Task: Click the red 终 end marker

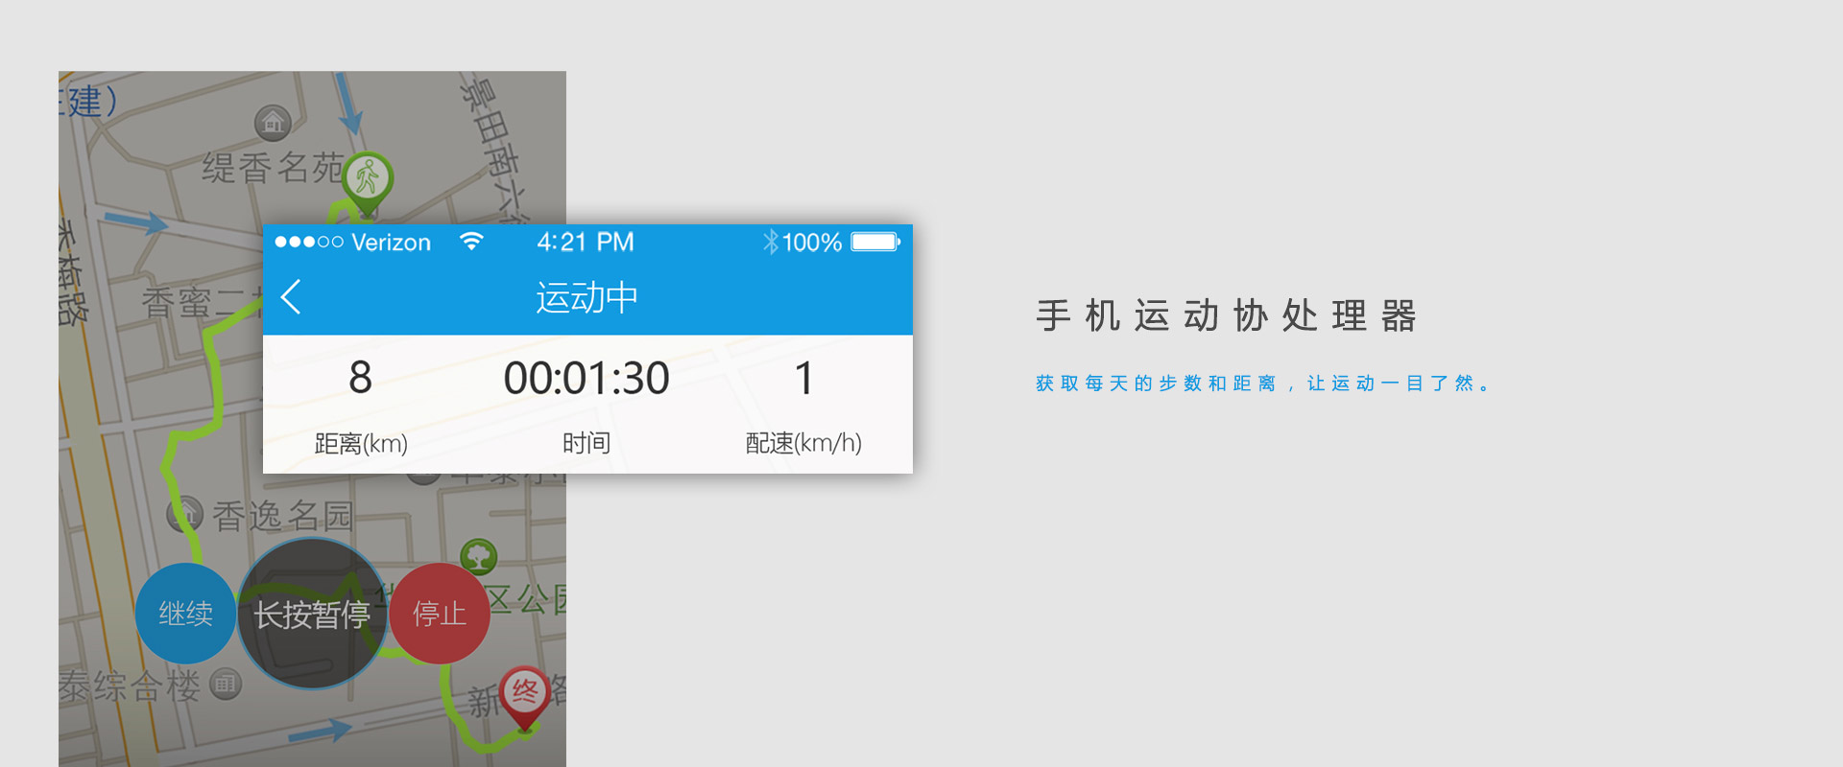Action: 524,697
